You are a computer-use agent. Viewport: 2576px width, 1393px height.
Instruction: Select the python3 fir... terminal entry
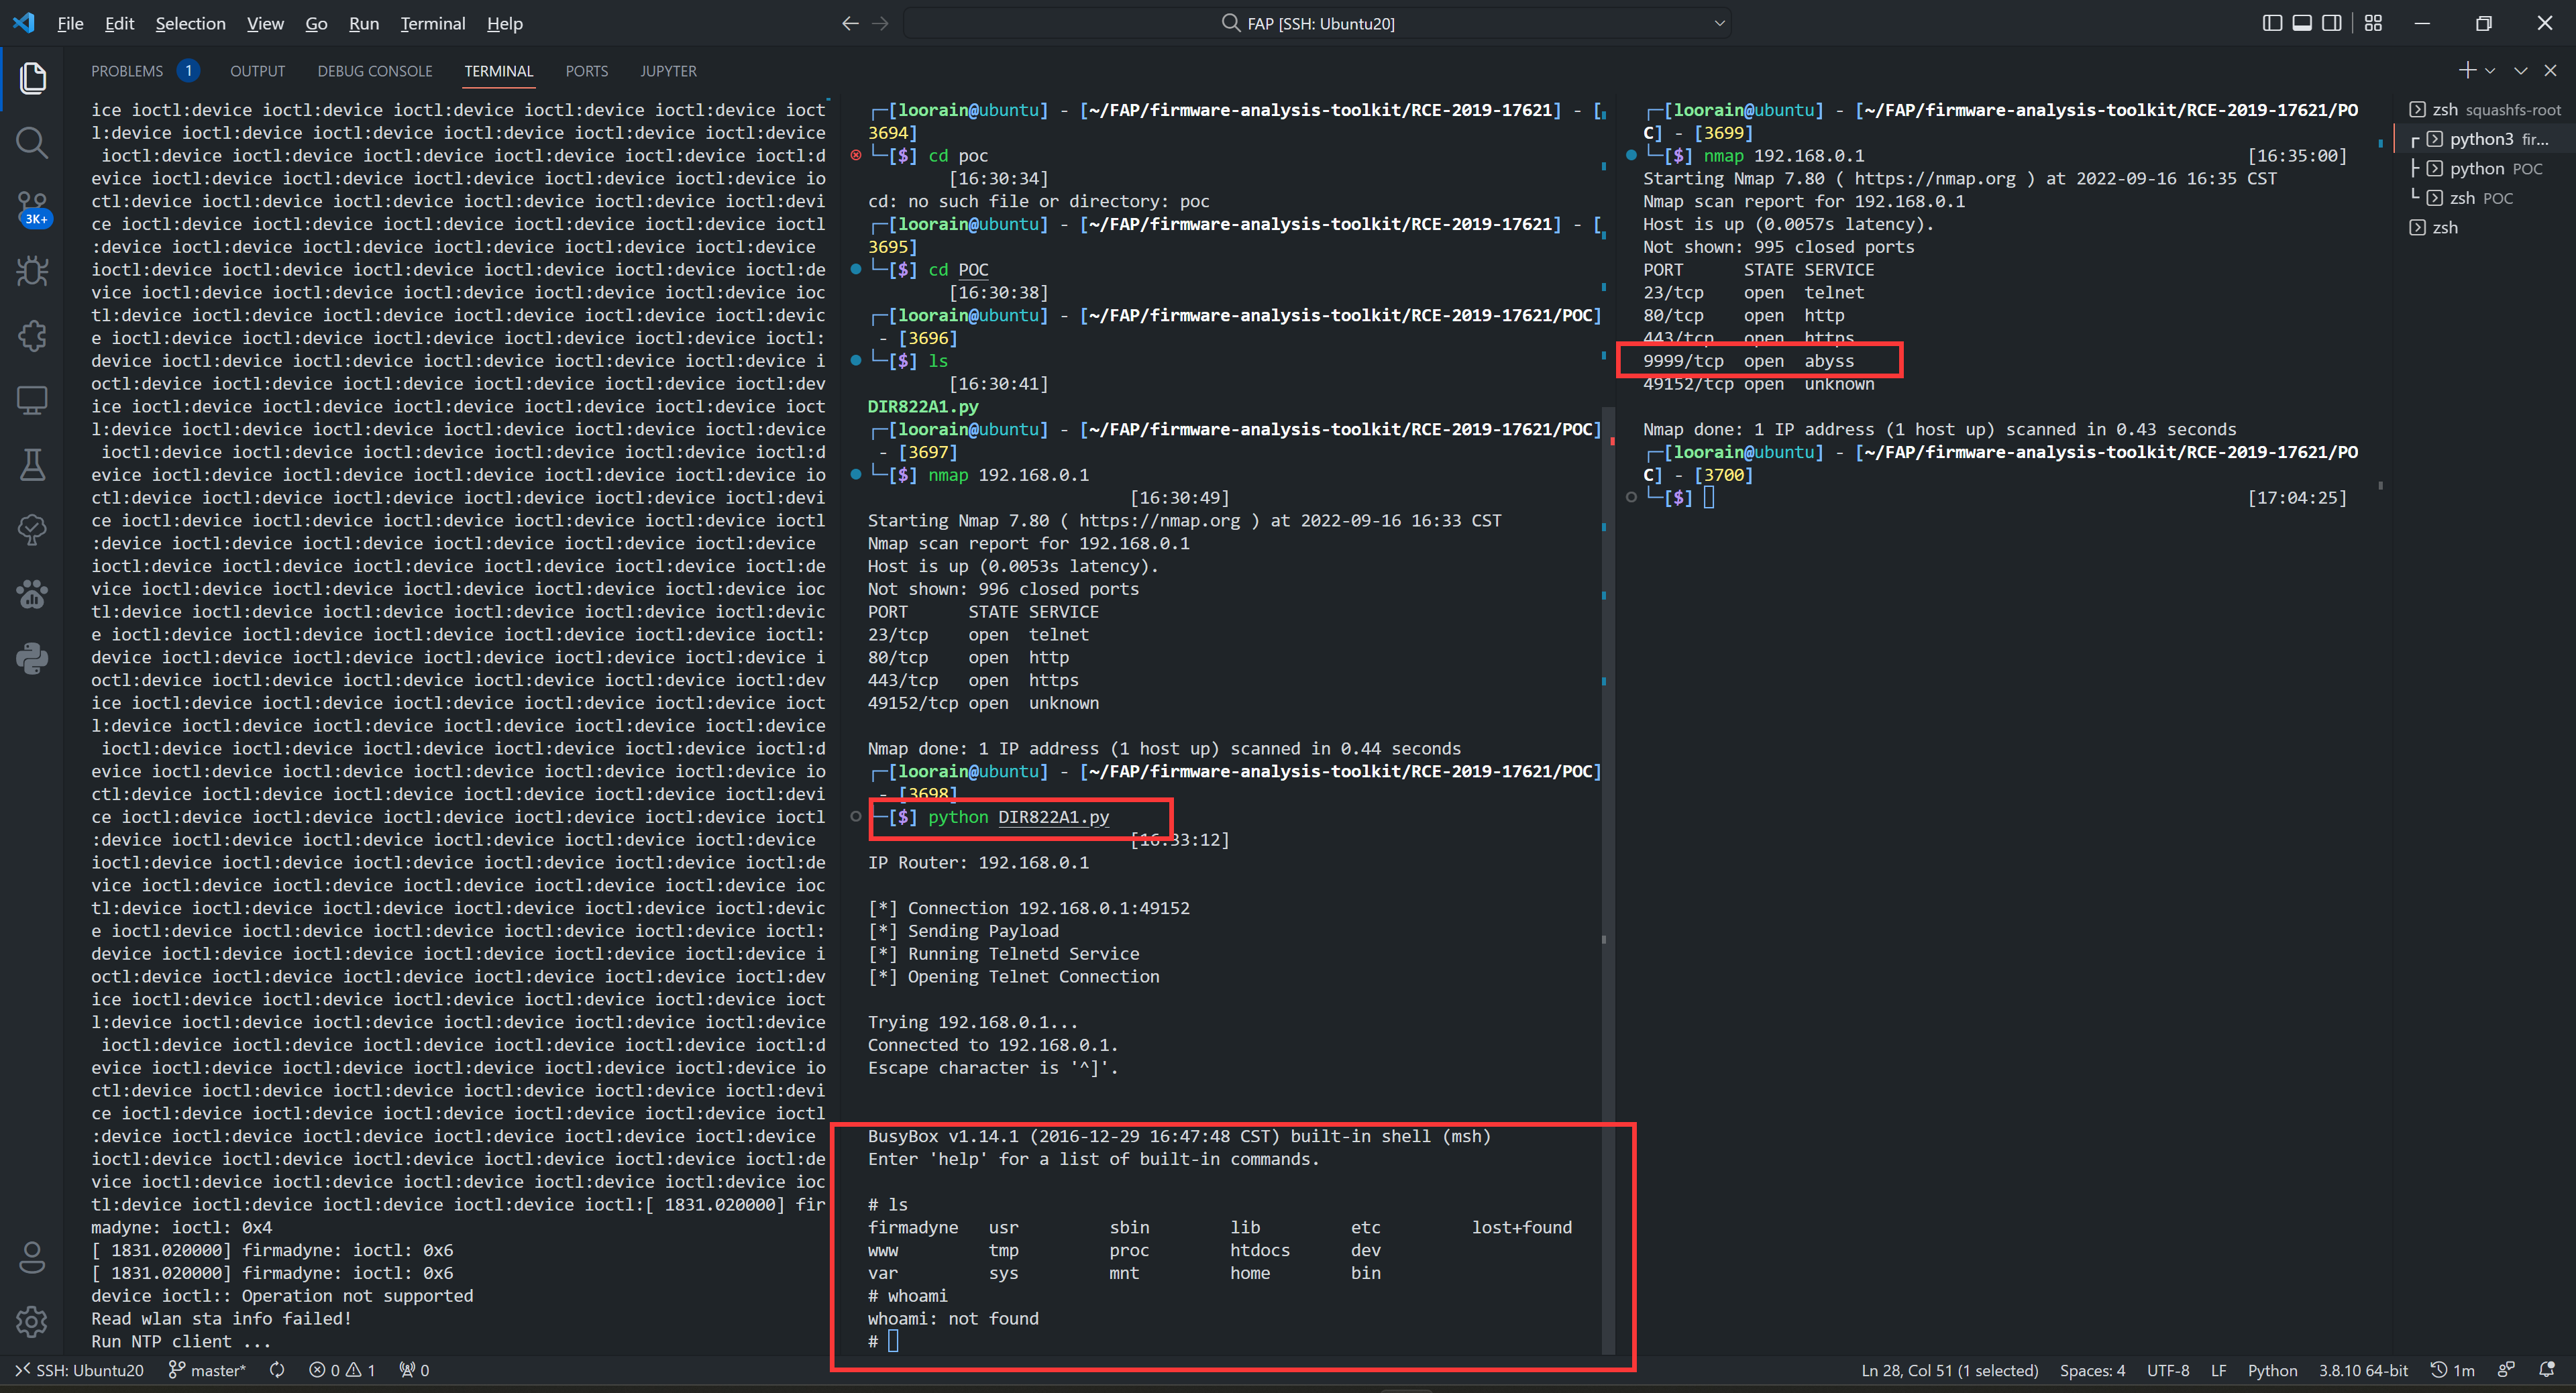point(2485,139)
